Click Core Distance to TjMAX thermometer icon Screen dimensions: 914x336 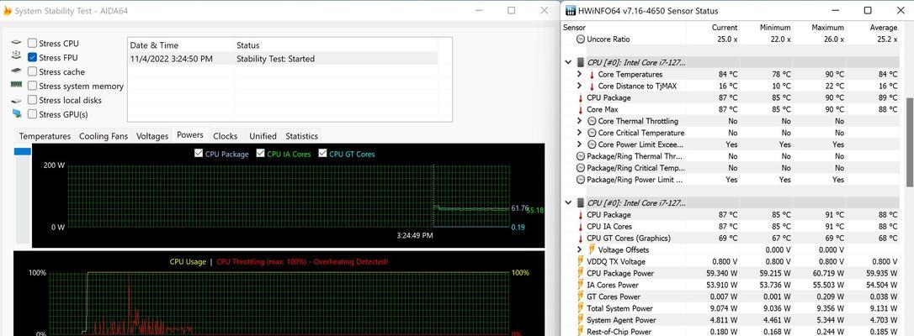[x=592, y=86]
